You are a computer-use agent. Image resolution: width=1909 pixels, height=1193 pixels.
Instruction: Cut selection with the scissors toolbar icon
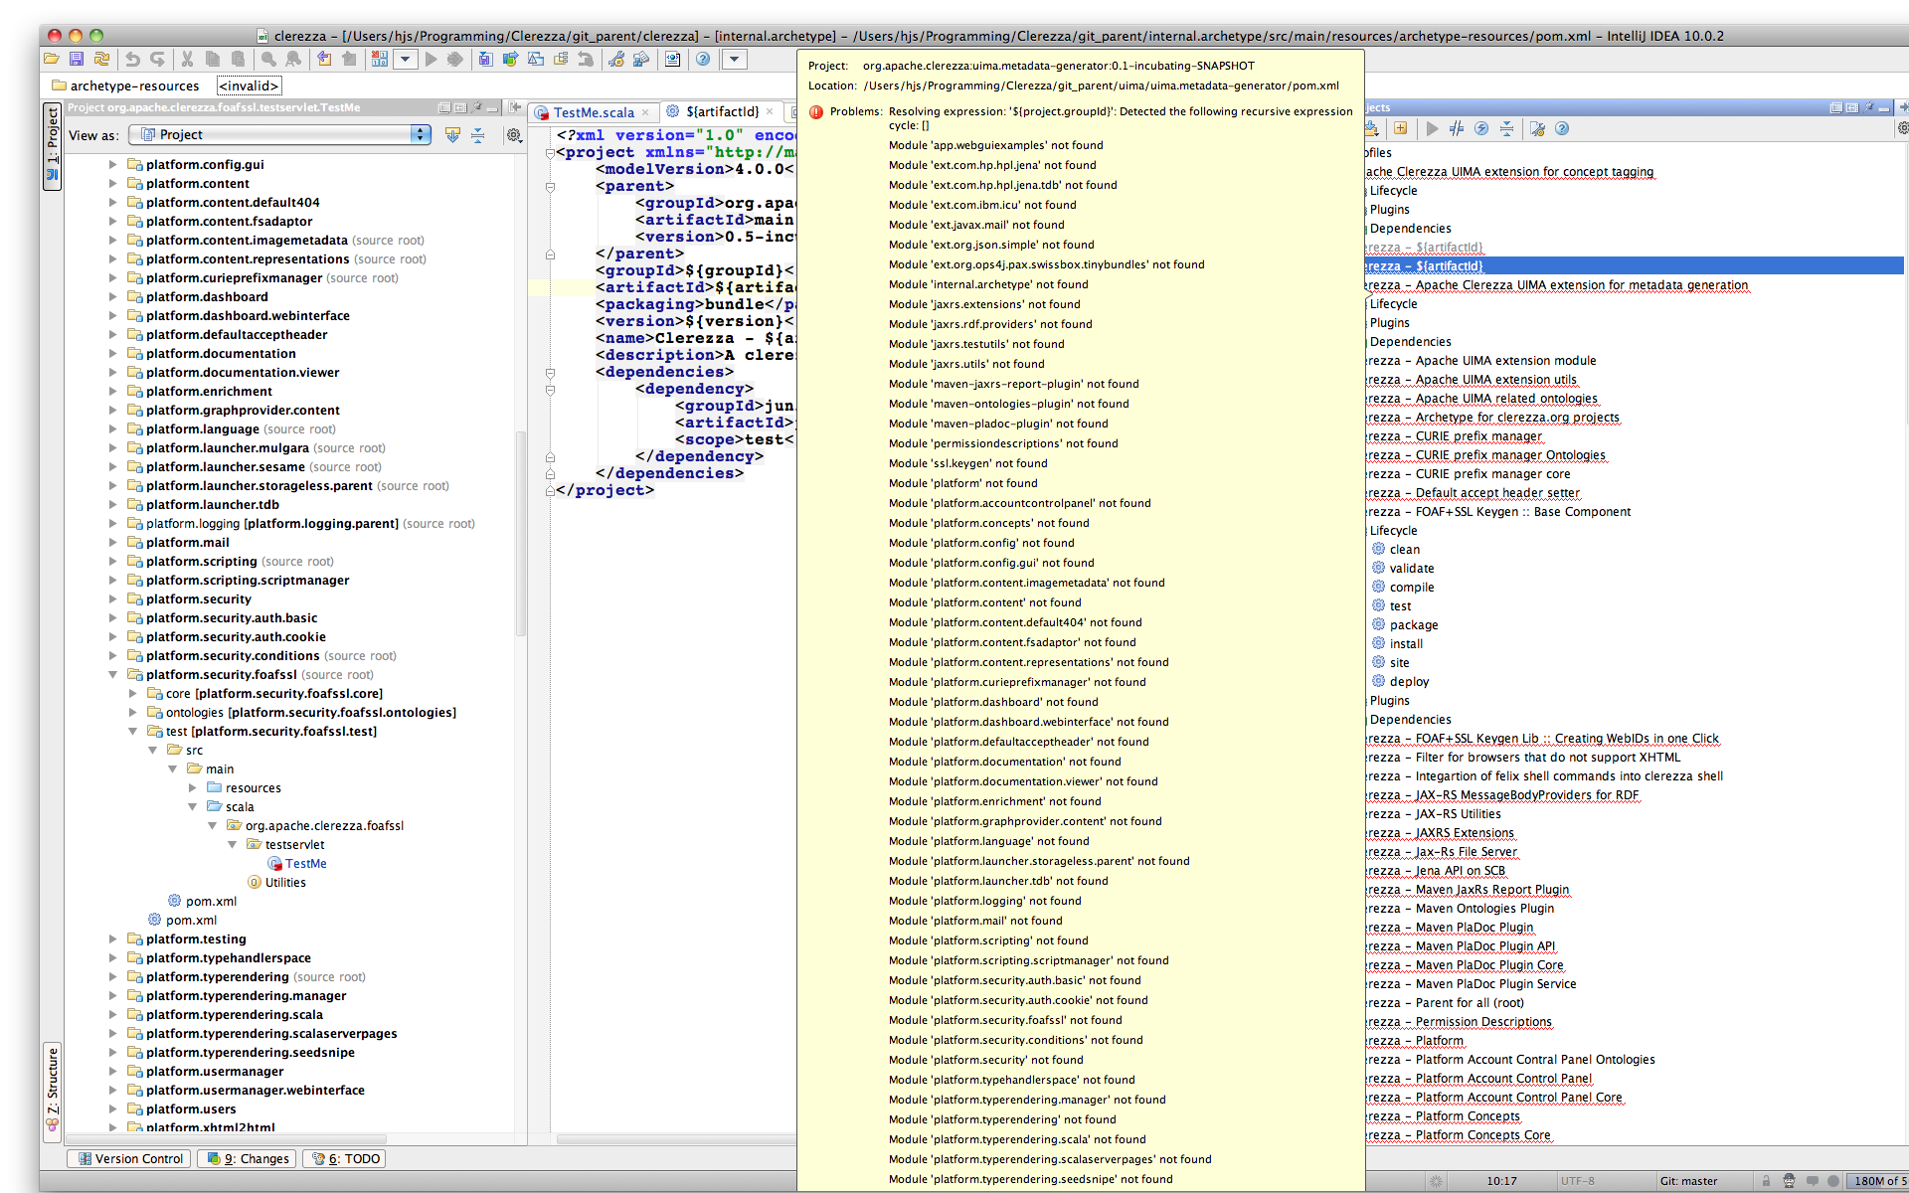[187, 59]
